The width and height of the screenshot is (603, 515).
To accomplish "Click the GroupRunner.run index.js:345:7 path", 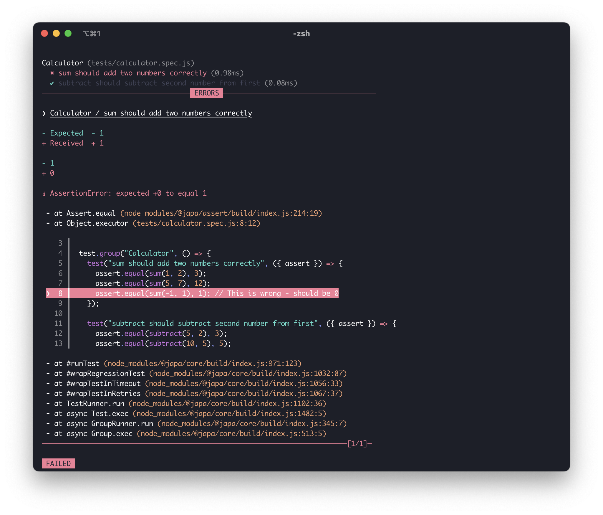I will pyautogui.click(x=252, y=424).
